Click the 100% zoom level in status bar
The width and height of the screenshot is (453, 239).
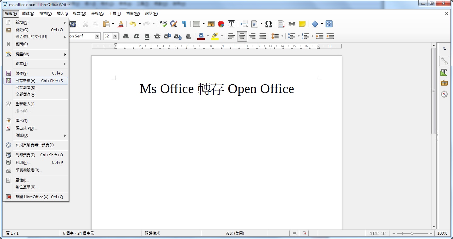[442, 233]
